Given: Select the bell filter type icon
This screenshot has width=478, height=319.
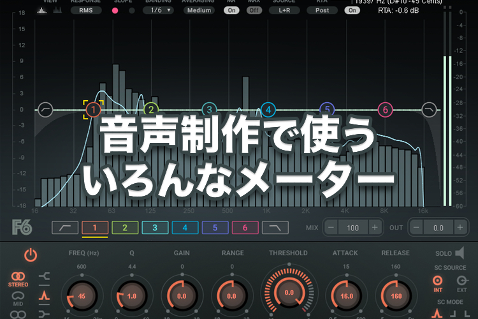Looking at the screenshot, I should [44, 295].
